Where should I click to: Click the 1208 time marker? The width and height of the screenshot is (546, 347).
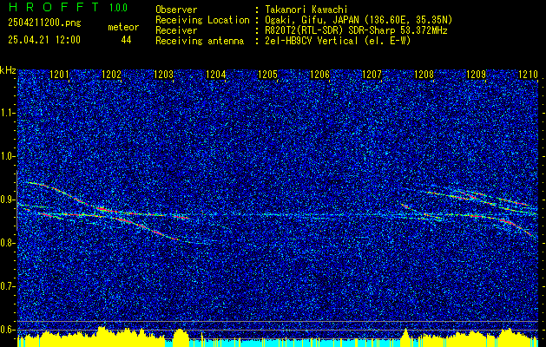424,75
